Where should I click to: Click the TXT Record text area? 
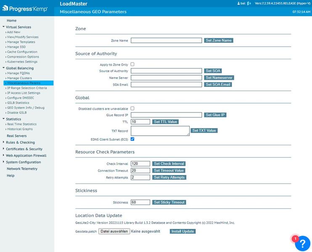pos(160,131)
